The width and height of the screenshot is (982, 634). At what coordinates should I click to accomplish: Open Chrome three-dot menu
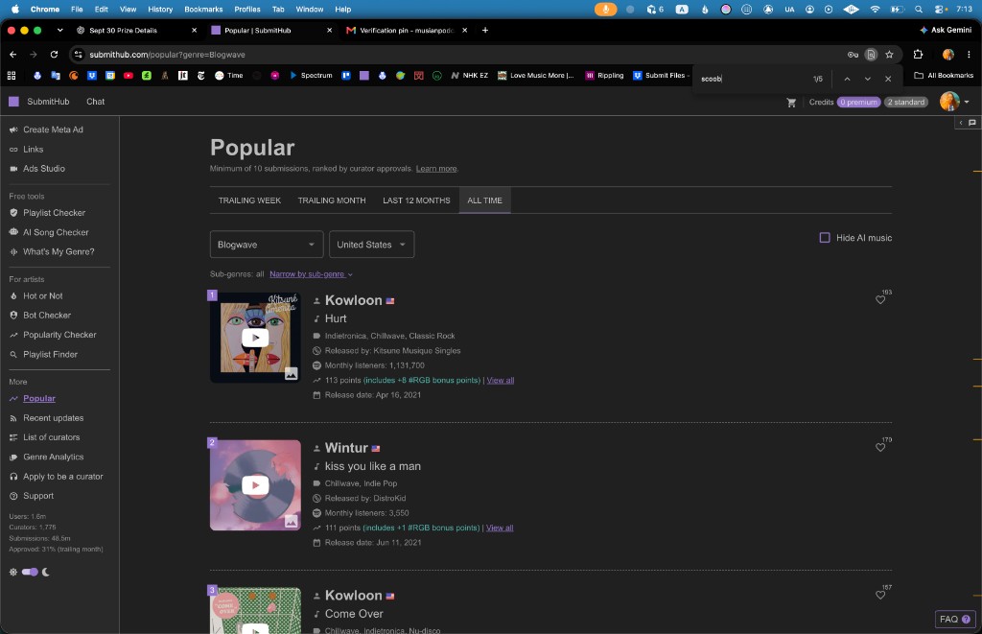point(969,55)
